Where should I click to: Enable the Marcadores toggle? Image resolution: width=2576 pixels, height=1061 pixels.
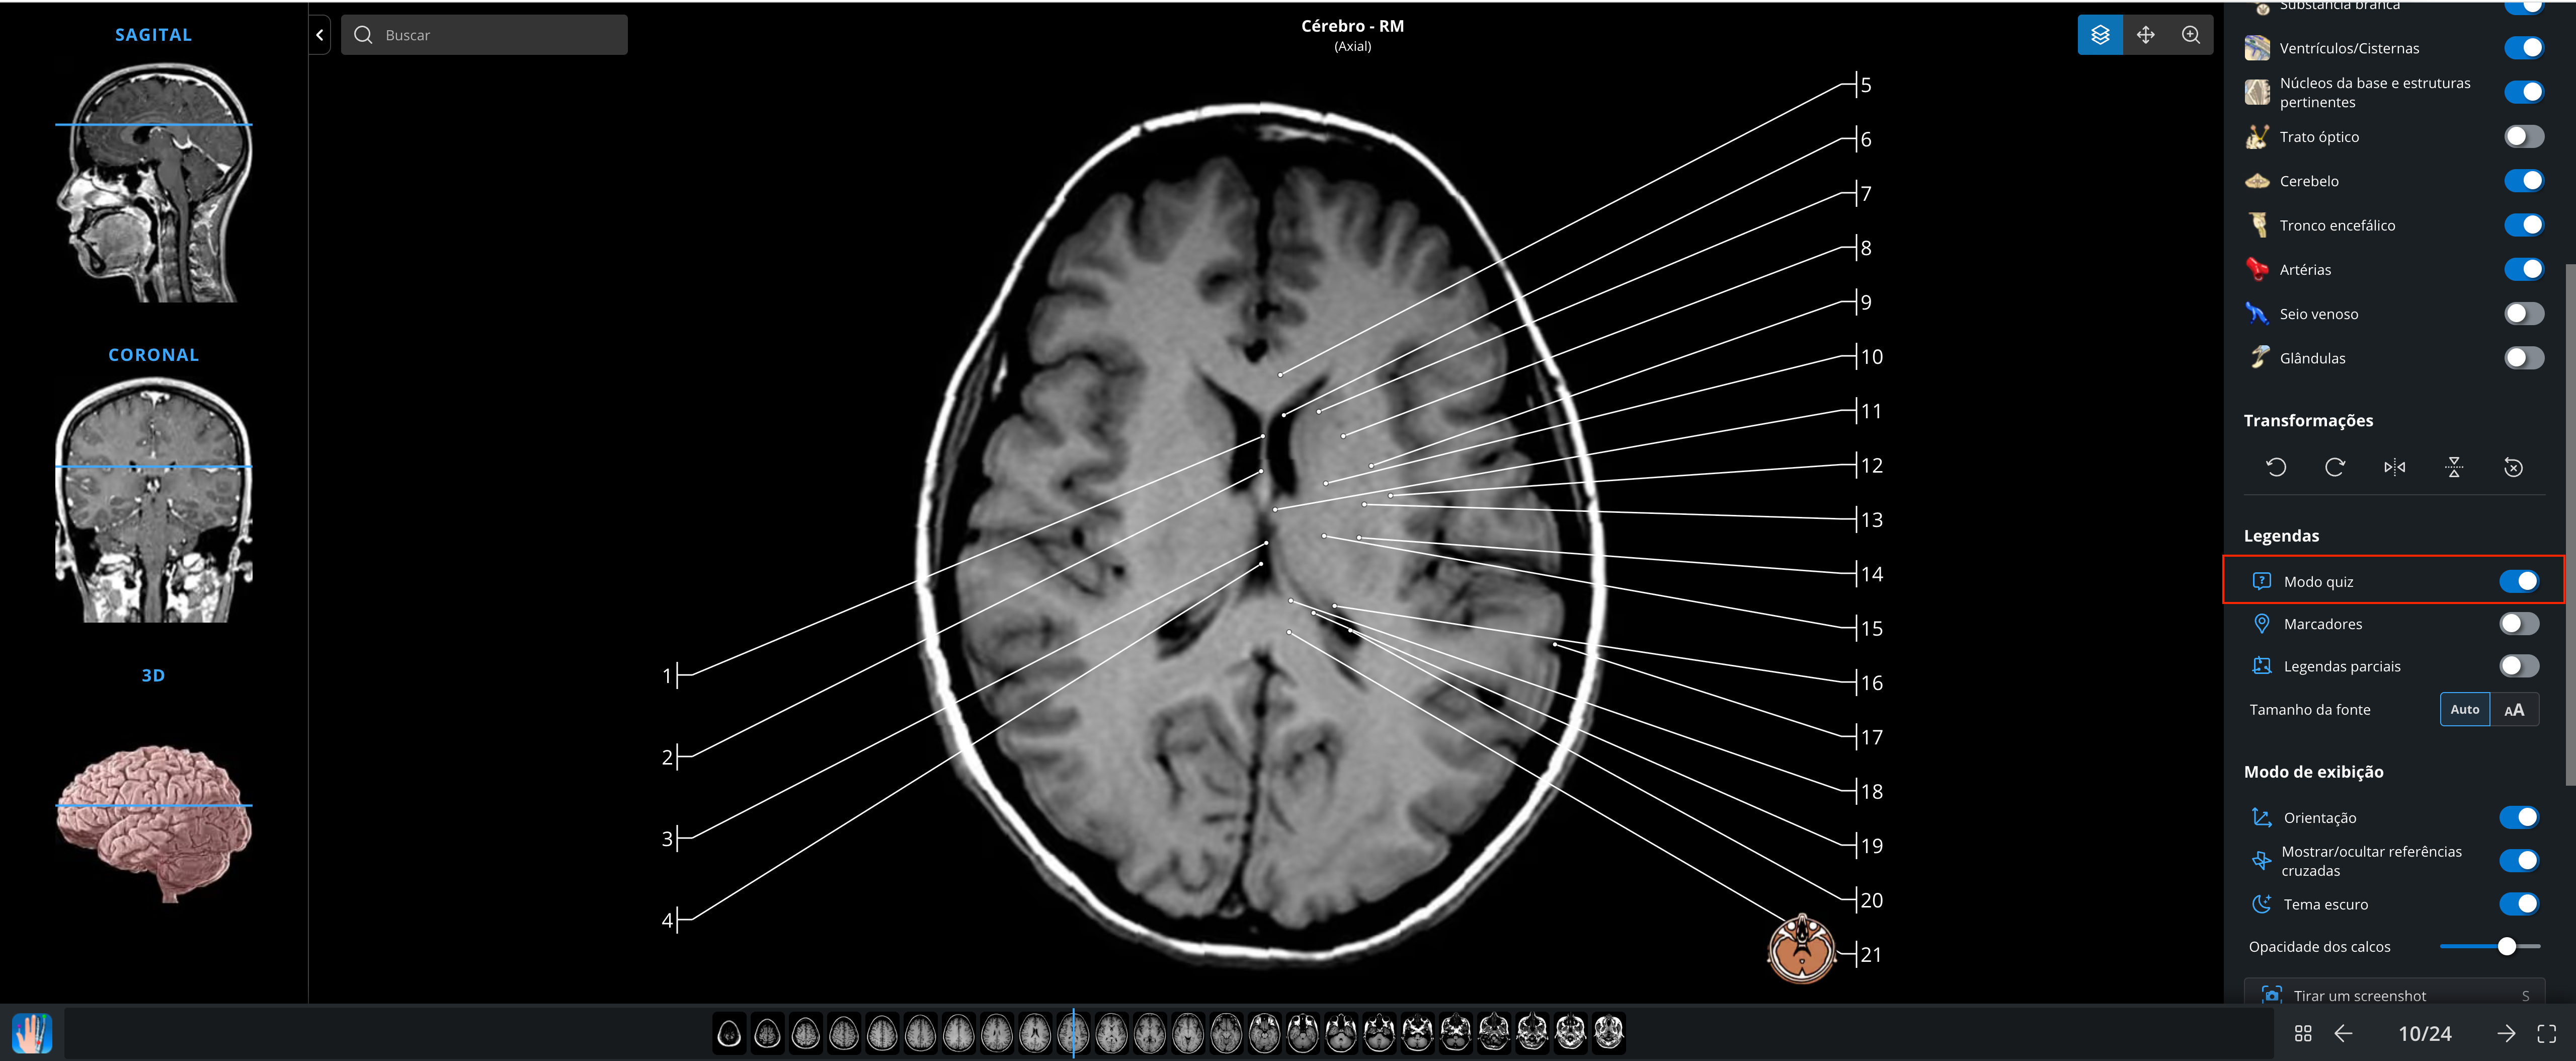click(x=2519, y=624)
